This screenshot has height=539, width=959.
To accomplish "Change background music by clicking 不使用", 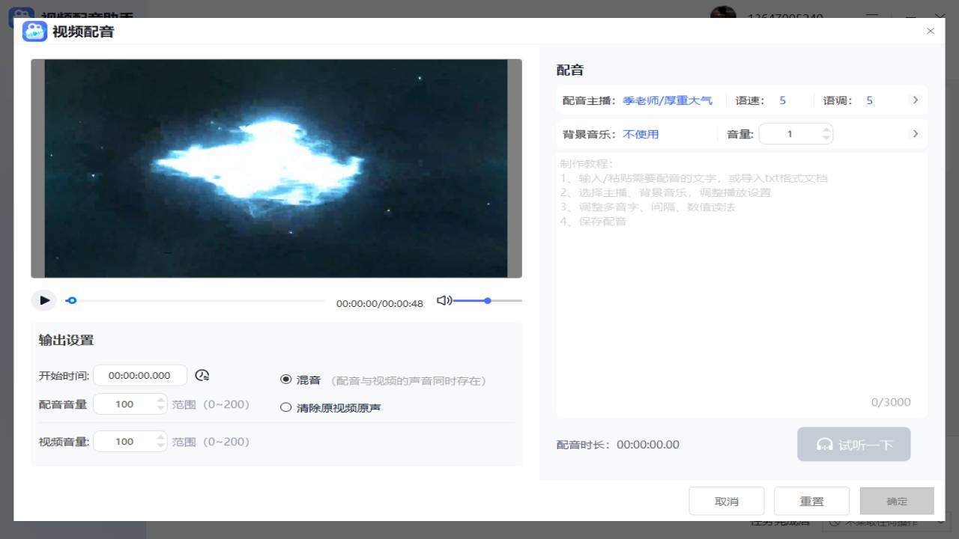I will 641,133.
